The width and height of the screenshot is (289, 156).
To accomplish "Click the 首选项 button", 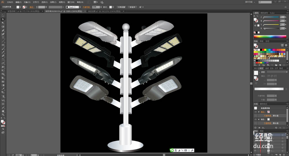I will [x=132, y=7].
